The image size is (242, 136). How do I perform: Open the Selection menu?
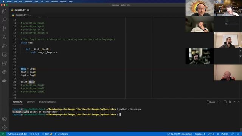click(28, 2)
